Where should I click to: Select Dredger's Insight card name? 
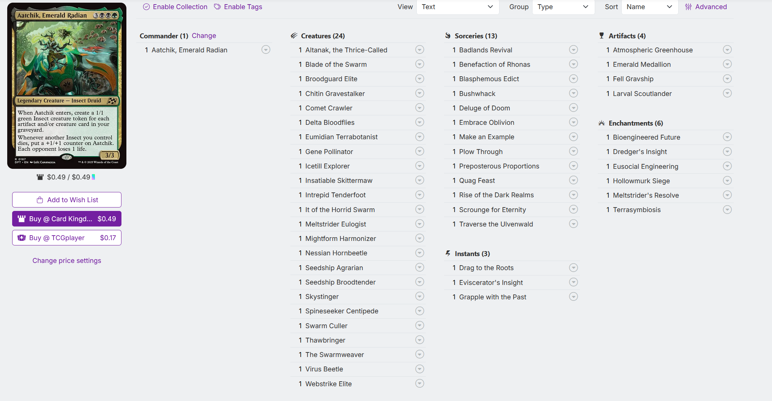point(640,152)
